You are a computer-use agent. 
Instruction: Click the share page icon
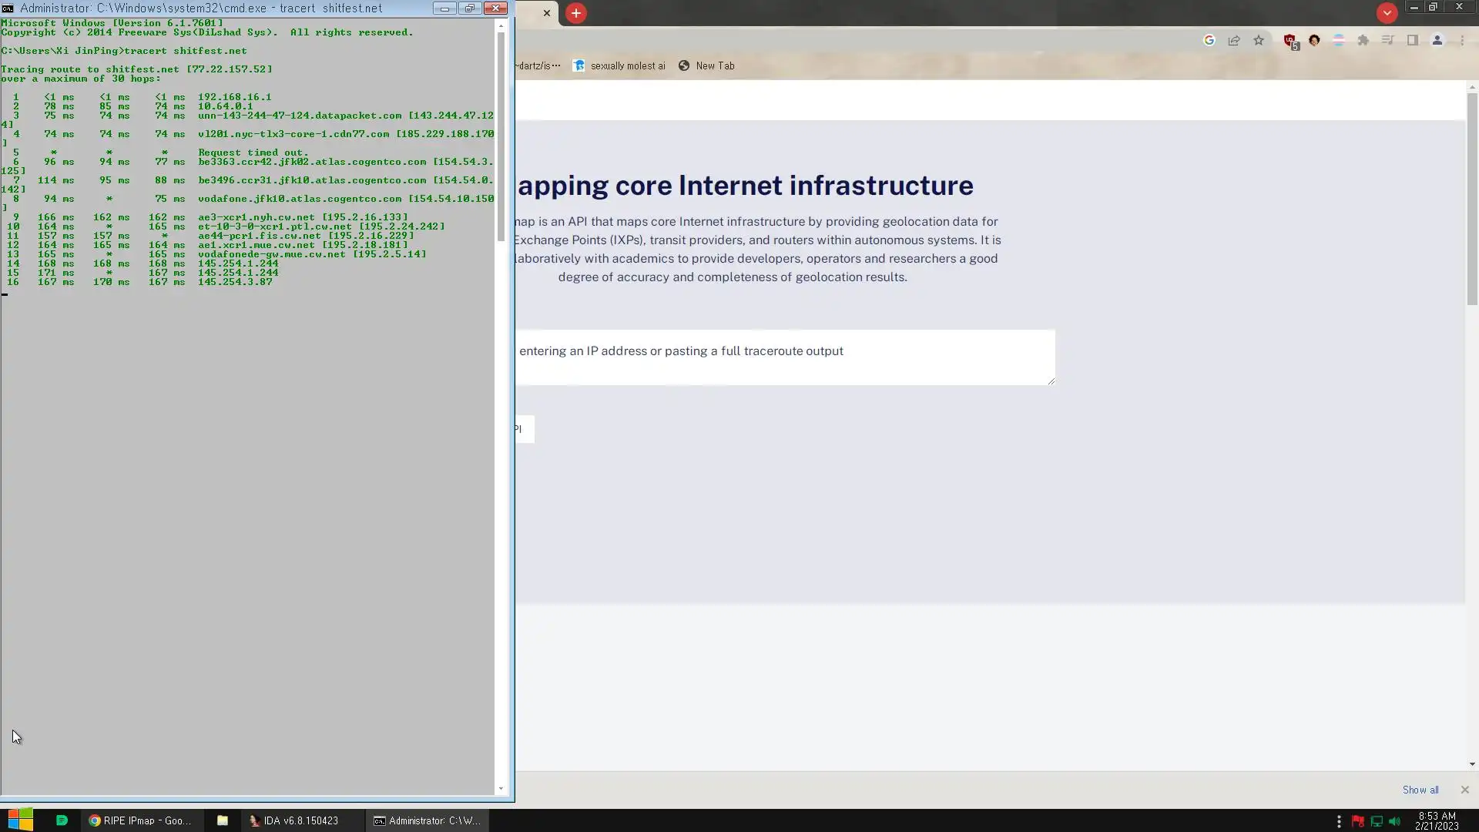click(1234, 41)
